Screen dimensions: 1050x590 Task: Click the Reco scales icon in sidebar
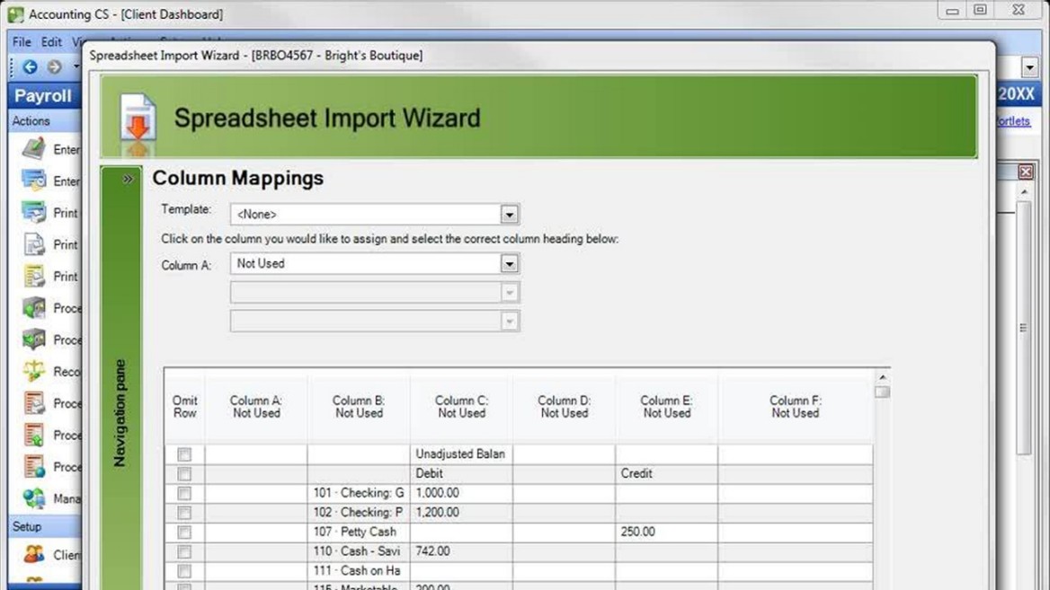point(34,371)
